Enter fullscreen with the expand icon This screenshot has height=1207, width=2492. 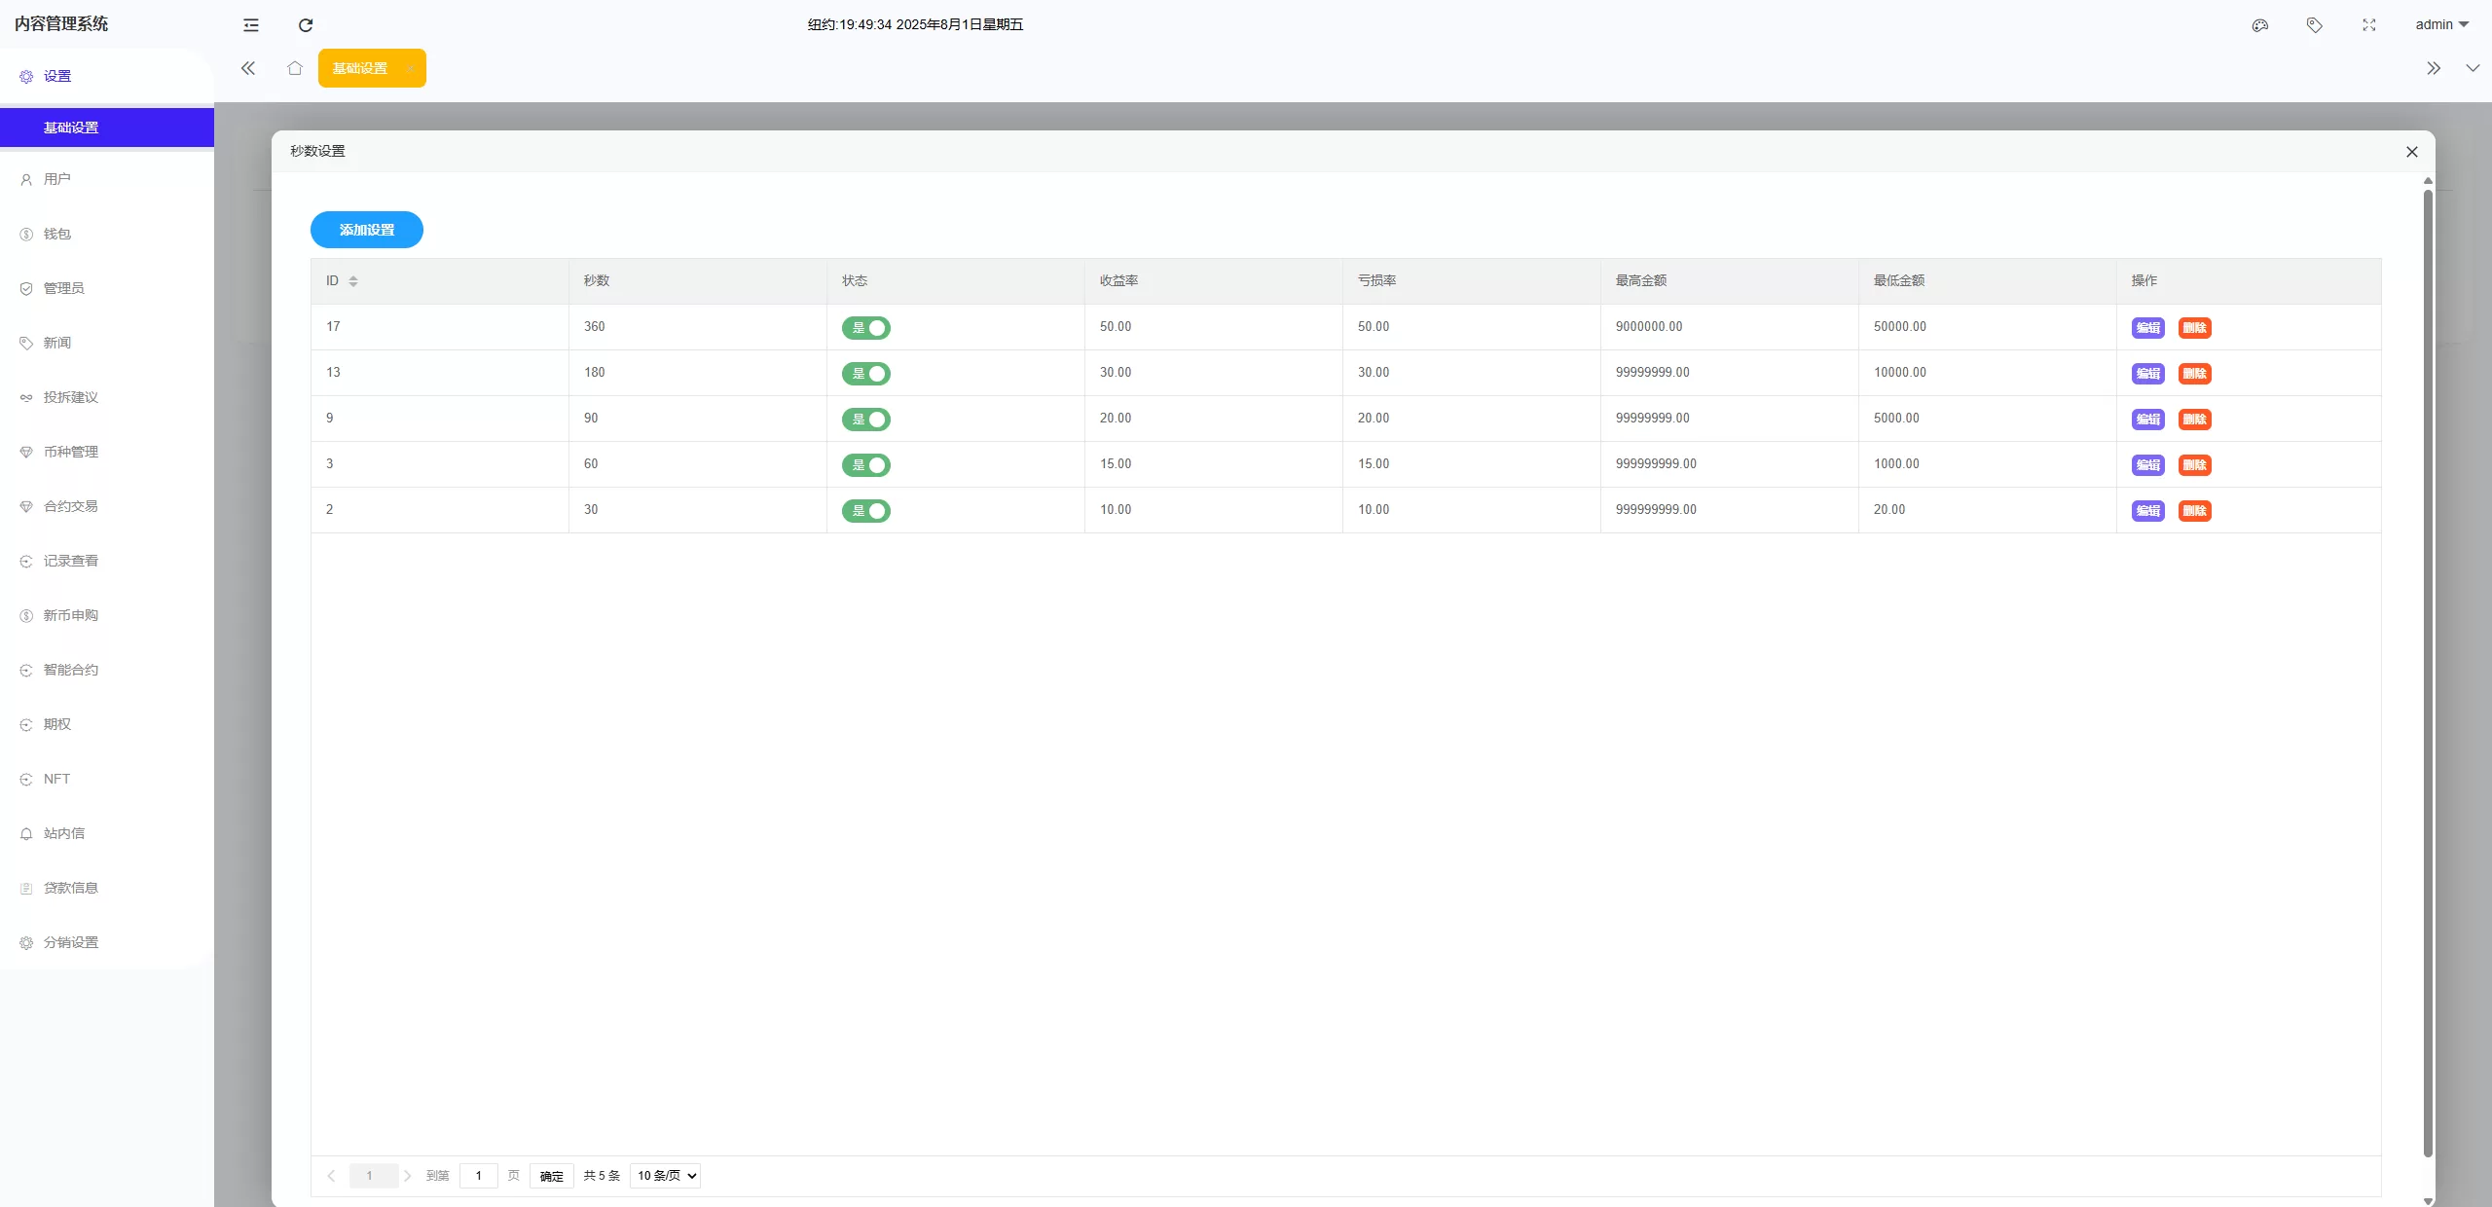2369,25
